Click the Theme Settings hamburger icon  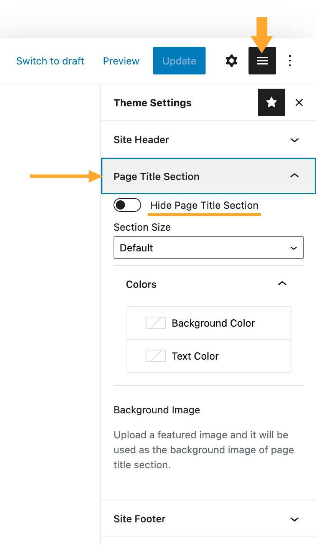click(262, 60)
